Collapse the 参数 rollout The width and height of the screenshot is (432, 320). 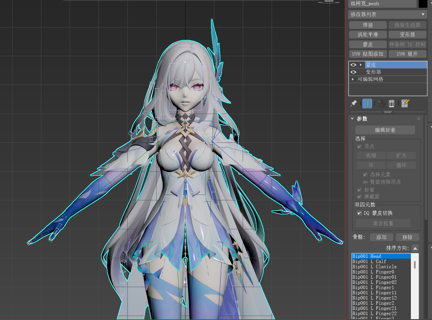coord(352,119)
